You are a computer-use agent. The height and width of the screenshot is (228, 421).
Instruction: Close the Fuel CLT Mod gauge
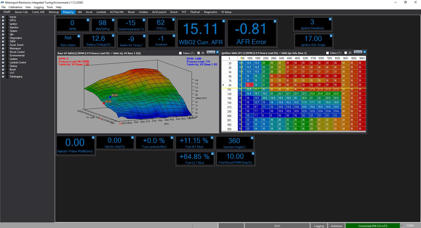coord(212,153)
